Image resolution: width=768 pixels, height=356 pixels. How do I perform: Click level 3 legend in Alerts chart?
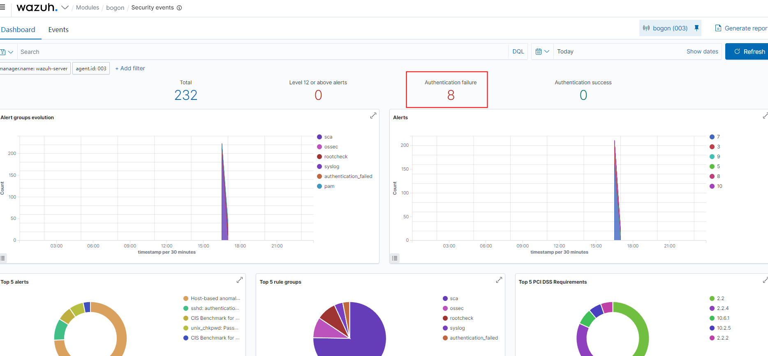tap(715, 147)
